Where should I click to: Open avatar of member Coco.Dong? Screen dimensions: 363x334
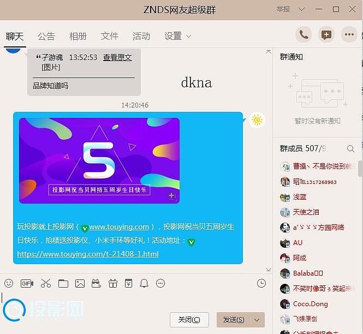click(x=285, y=304)
